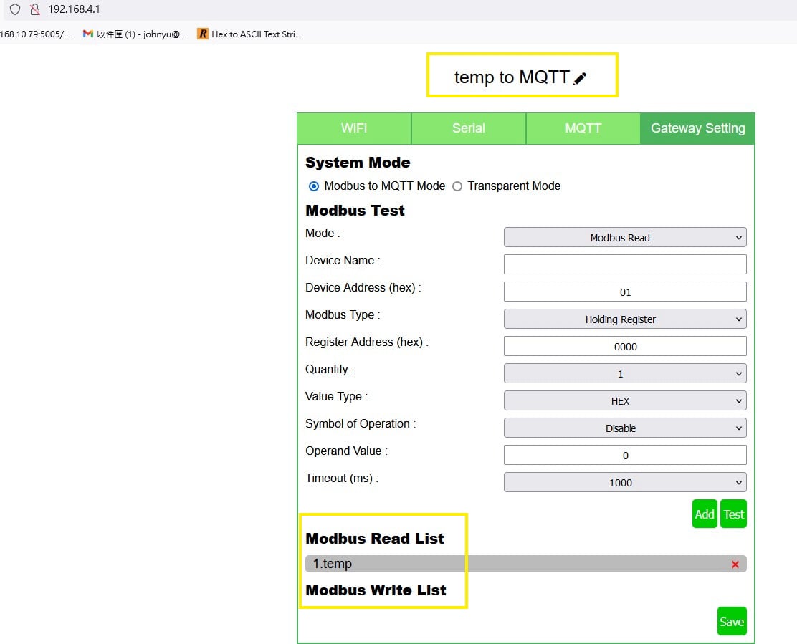Delete 1.temp entry with red X
This screenshot has height=644, width=797.
(x=735, y=564)
